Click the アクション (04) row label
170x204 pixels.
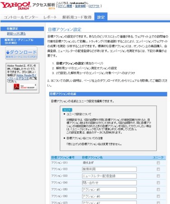pos(59,183)
